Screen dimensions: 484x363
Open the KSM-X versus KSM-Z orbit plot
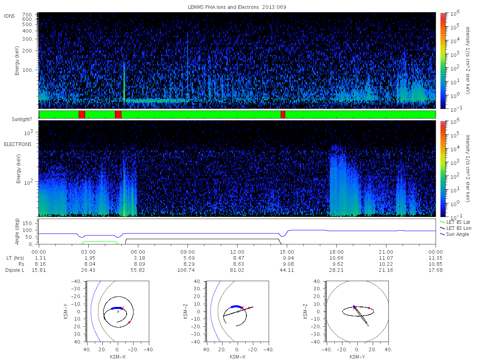[237, 311]
